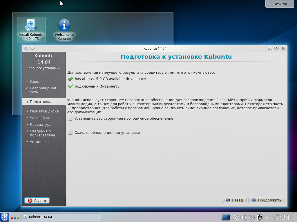Screen dimensions: 297x222
Task: Open the volume speaker icon in tray
Action: [243, 217]
